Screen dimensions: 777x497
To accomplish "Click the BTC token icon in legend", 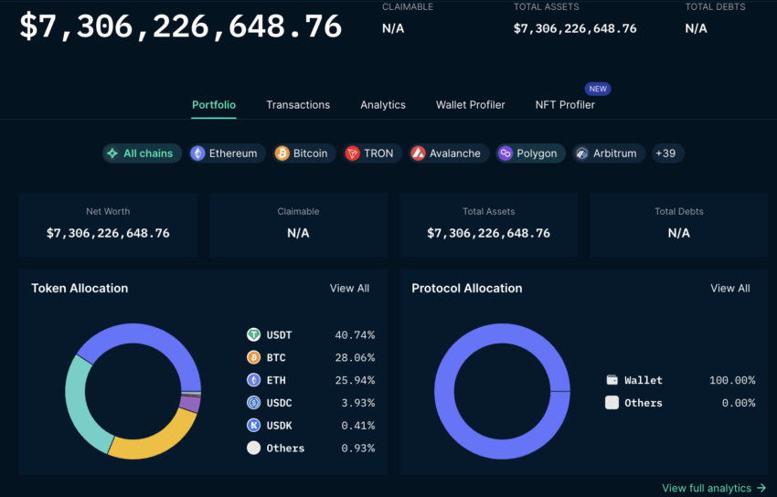I will pyautogui.click(x=253, y=357).
